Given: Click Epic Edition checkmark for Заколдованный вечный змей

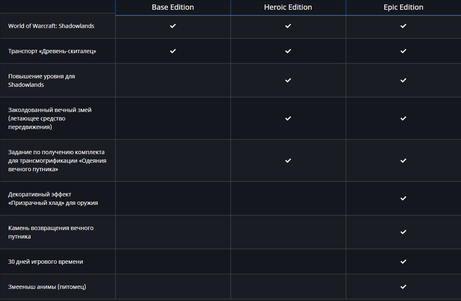Looking at the screenshot, I should [403, 118].
